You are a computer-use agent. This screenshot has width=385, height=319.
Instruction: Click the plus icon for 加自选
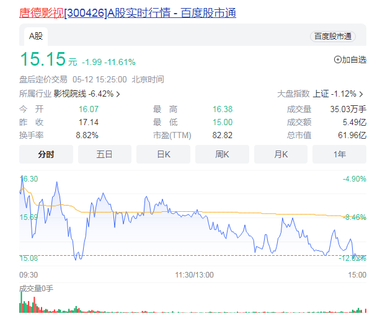click(338, 60)
